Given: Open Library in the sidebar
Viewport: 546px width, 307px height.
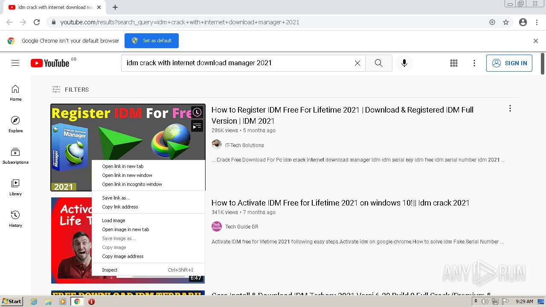Looking at the screenshot, I should tap(15, 187).
